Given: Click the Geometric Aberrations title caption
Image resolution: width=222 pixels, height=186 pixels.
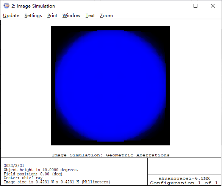Looking at the screenshot, I should coord(111,155).
